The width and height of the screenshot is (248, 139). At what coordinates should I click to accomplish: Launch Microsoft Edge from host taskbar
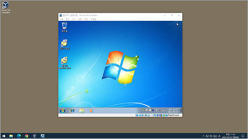[19, 136]
